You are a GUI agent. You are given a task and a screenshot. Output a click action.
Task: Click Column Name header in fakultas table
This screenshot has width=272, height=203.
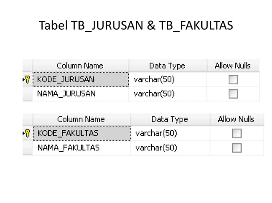pyautogui.click(x=82, y=119)
